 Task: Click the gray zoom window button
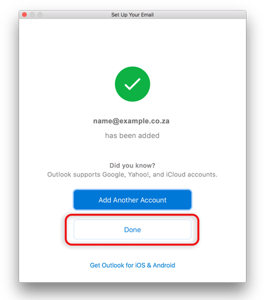40,15
